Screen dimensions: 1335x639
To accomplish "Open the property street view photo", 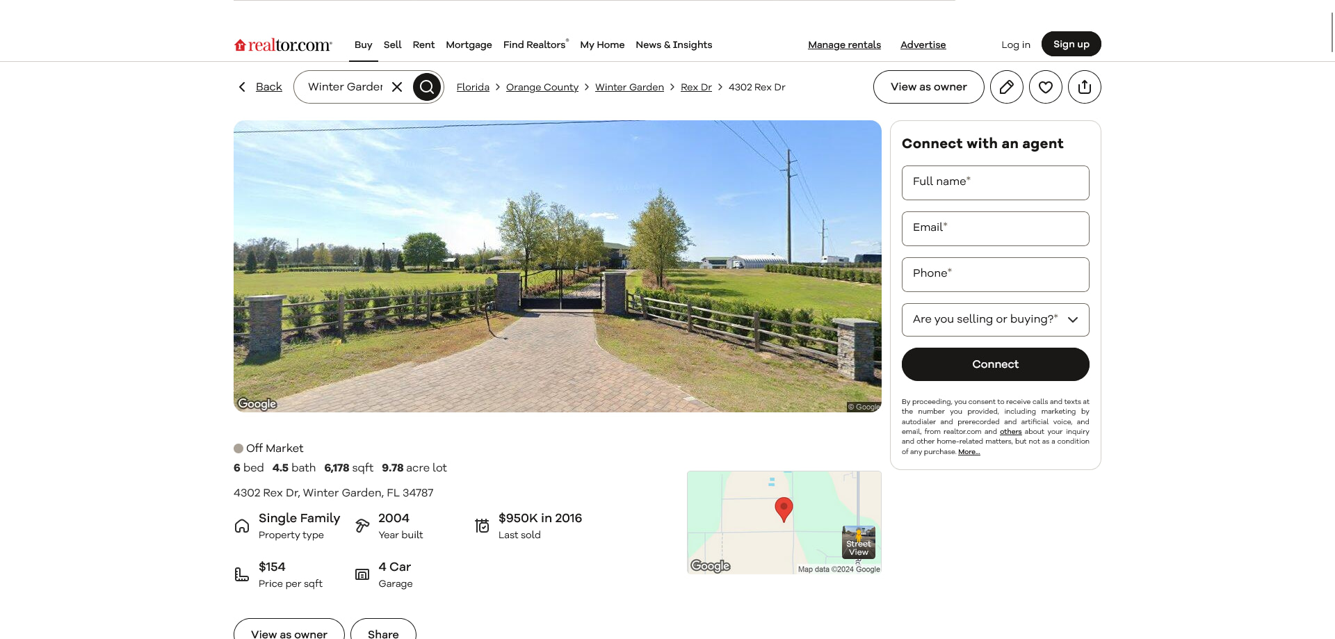I will click(557, 266).
